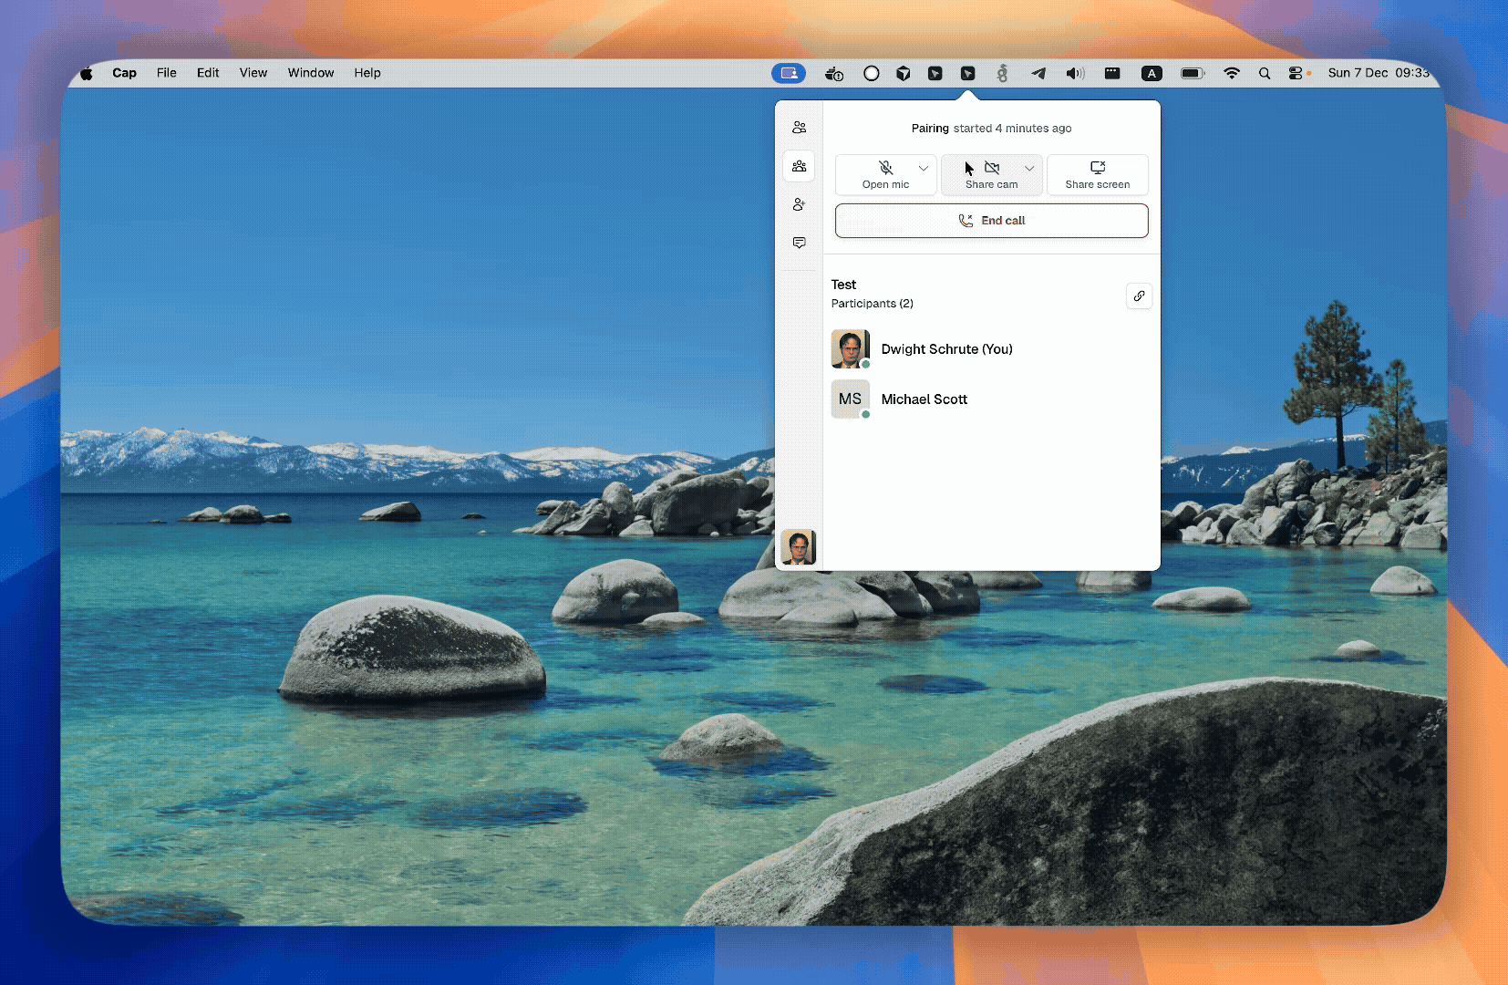Open Spotlight search magnifier icon

pos(1264,74)
